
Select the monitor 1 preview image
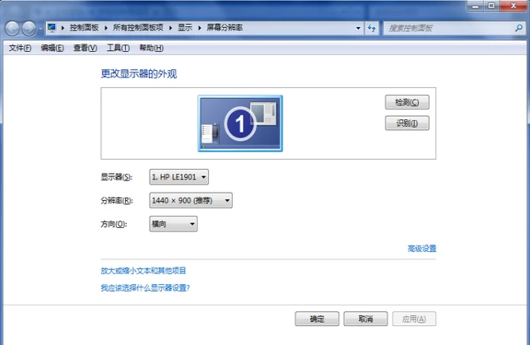(239, 124)
